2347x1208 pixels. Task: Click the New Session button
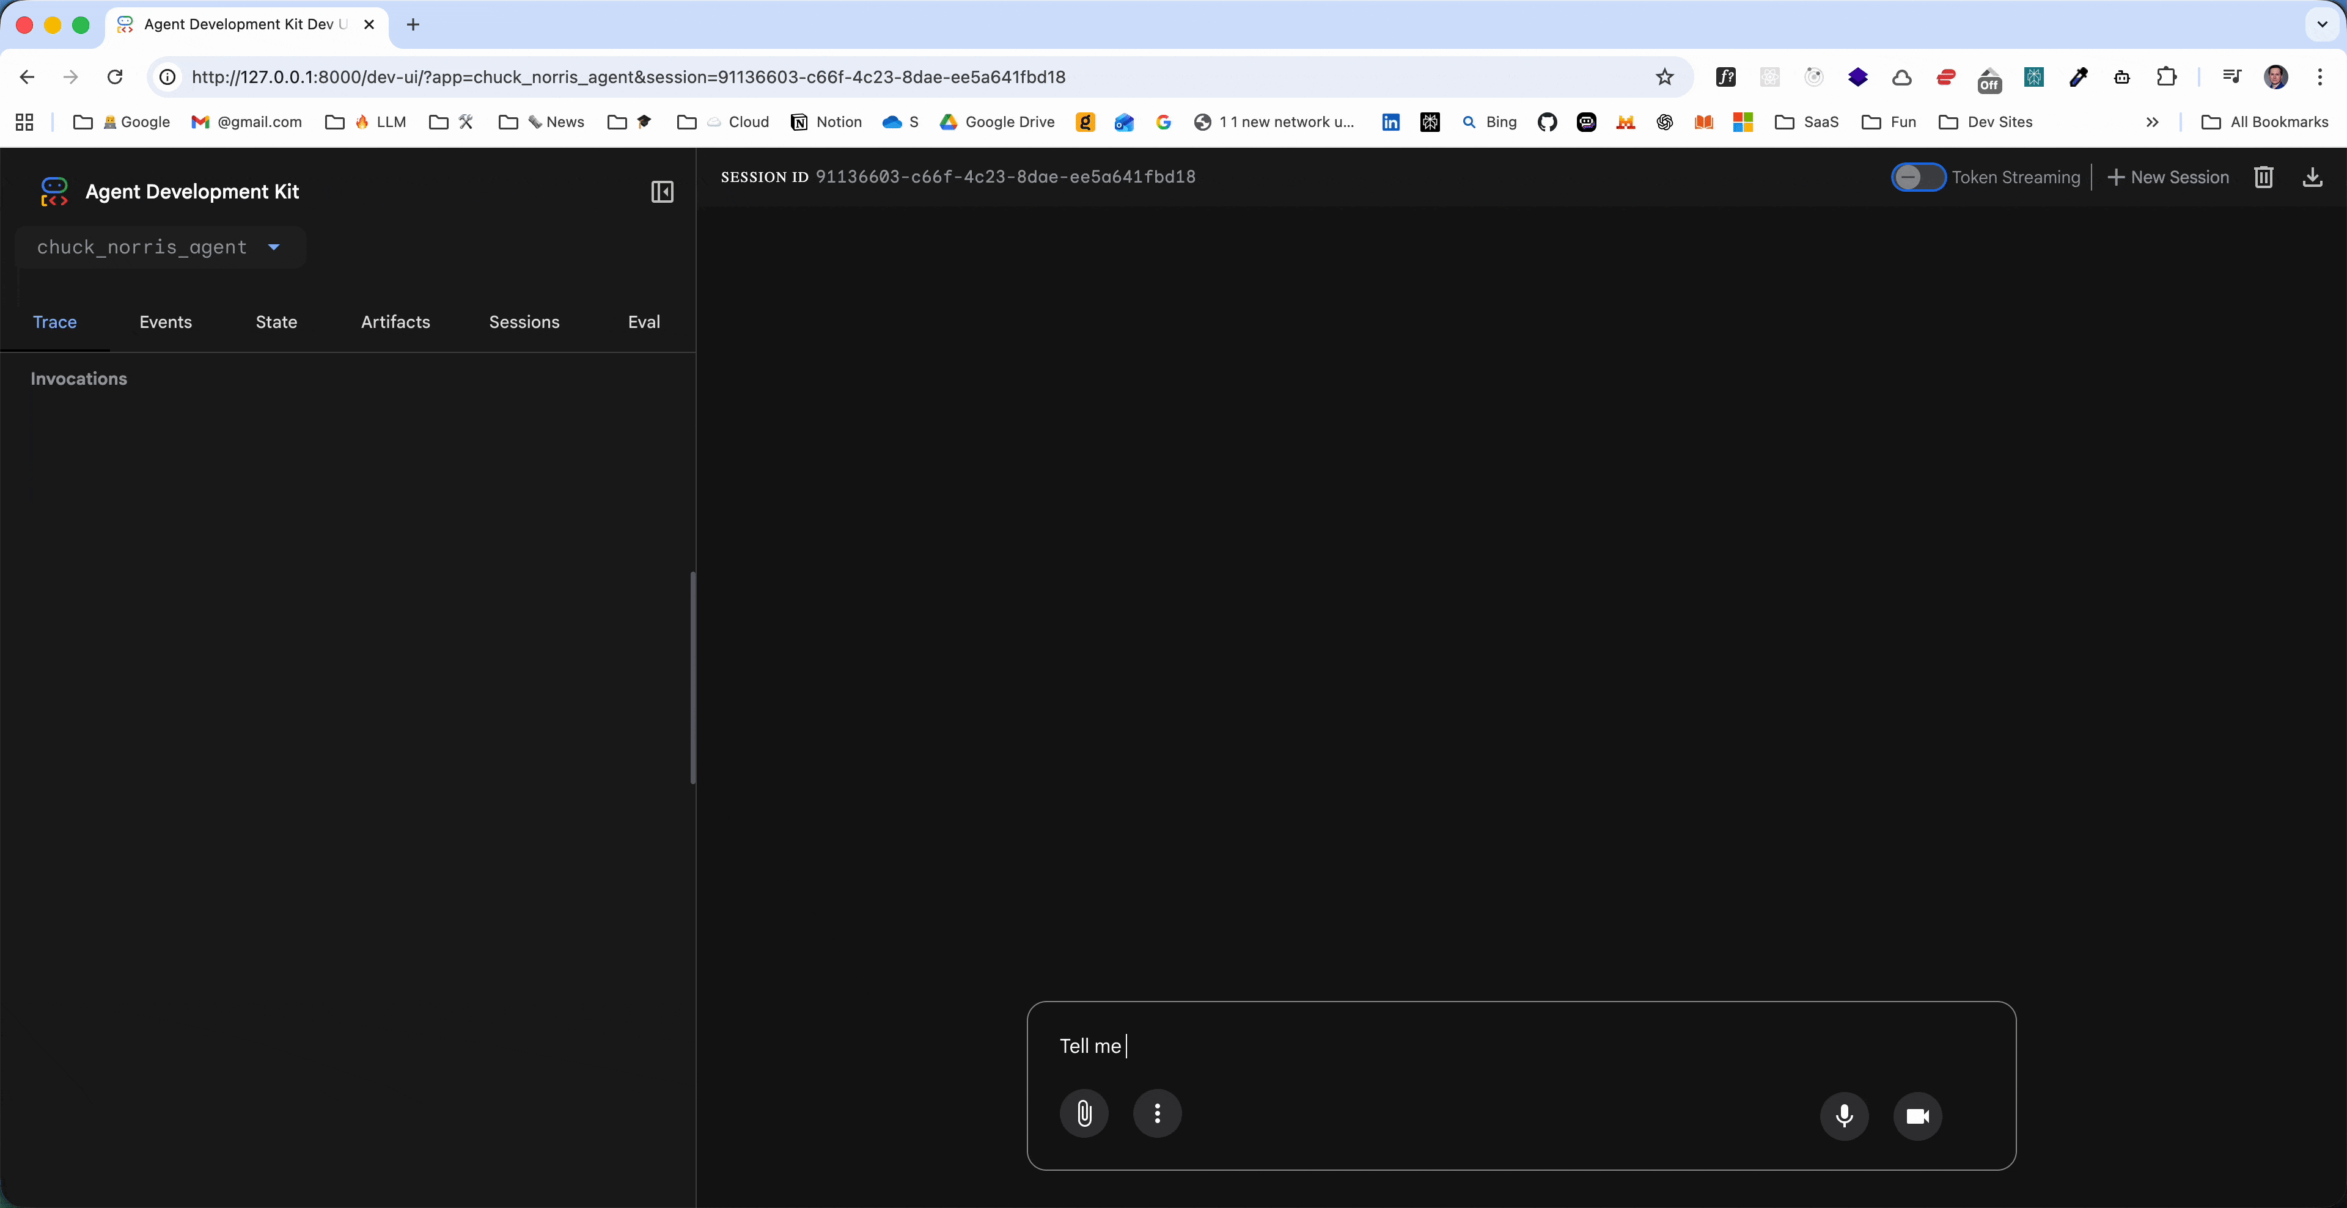(x=2169, y=176)
